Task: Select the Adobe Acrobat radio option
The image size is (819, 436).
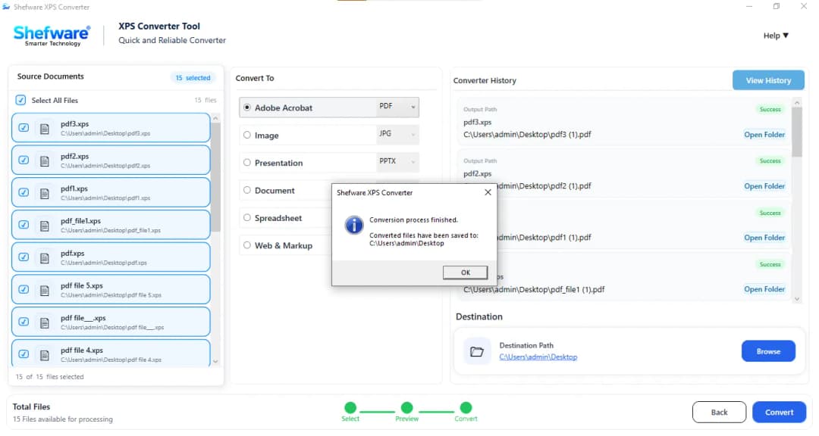Action: coord(247,107)
